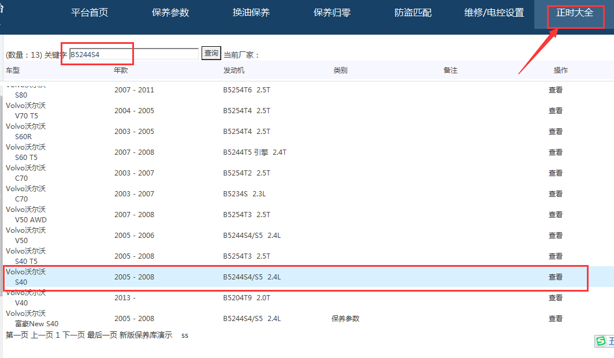Focus the 关键字 search input field
This screenshot has height=358, width=614.
pos(134,54)
